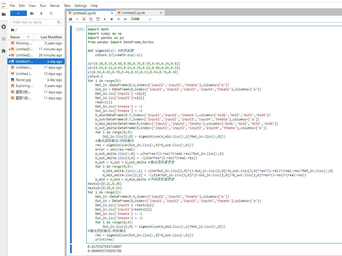The height and width of the screenshot is (256, 342).
Task: Create a new folder in file browser
Action: 32,13
